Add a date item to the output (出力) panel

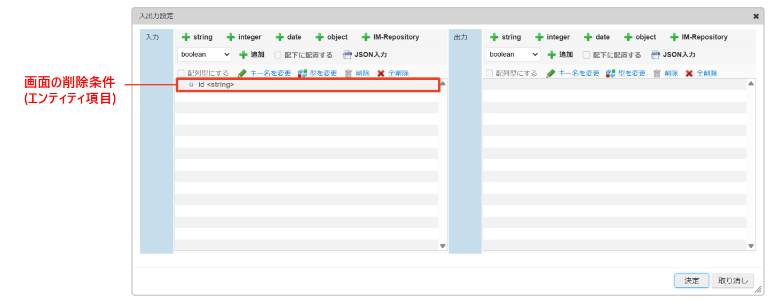pyautogui.click(x=596, y=37)
